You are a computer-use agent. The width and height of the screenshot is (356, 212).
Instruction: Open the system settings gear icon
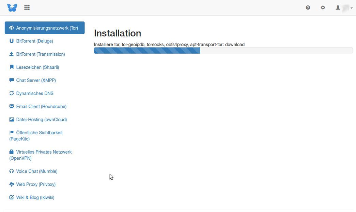[323, 7]
